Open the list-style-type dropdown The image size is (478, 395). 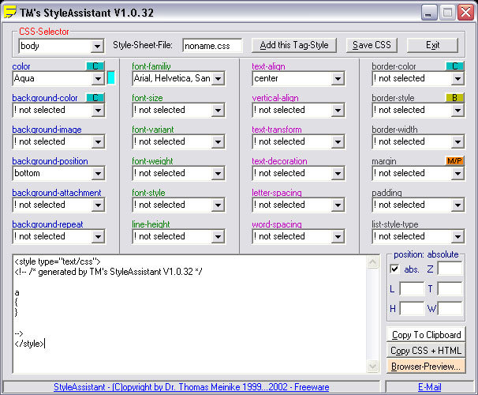click(457, 236)
